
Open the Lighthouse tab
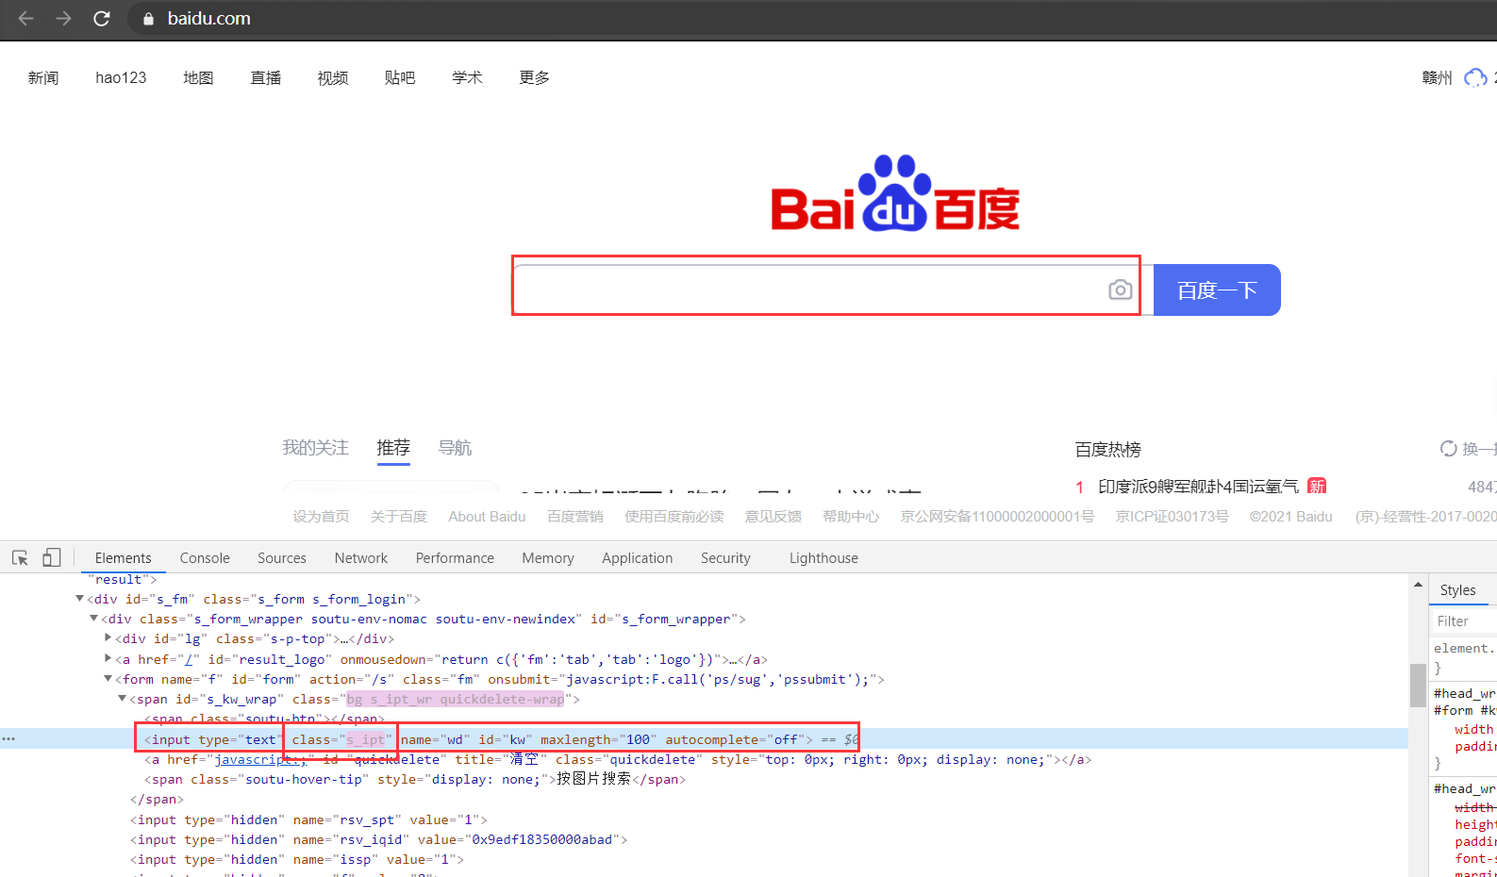click(823, 558)
